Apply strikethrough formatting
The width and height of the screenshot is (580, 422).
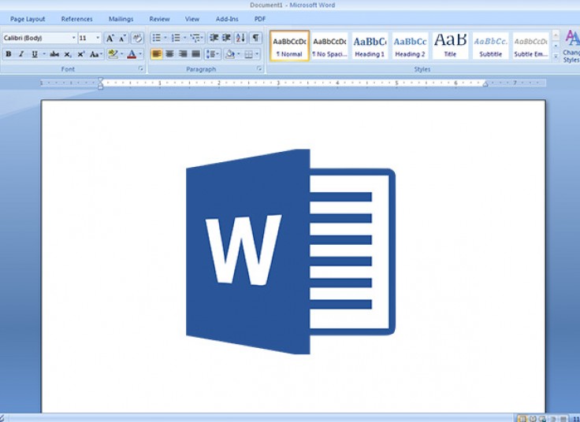click(54, 54)
